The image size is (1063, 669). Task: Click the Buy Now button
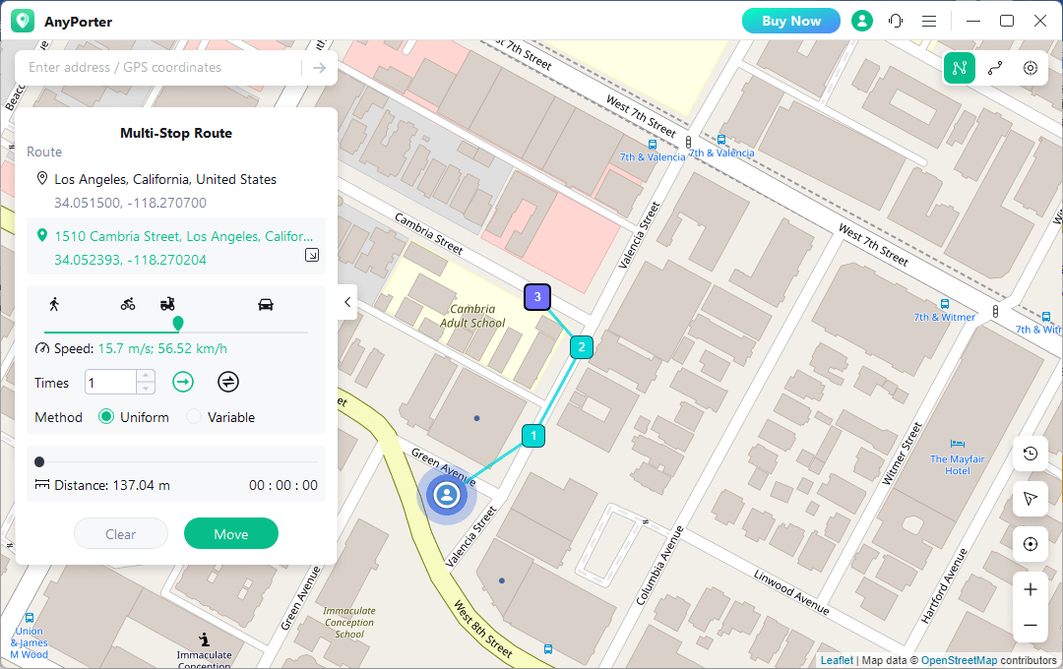tap(790, 21)
